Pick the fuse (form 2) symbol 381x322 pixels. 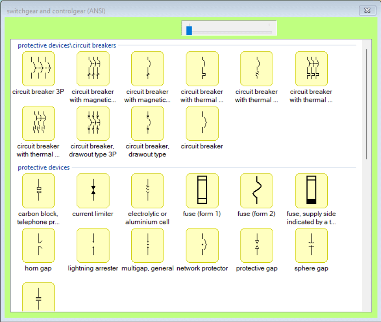(257, 191)
